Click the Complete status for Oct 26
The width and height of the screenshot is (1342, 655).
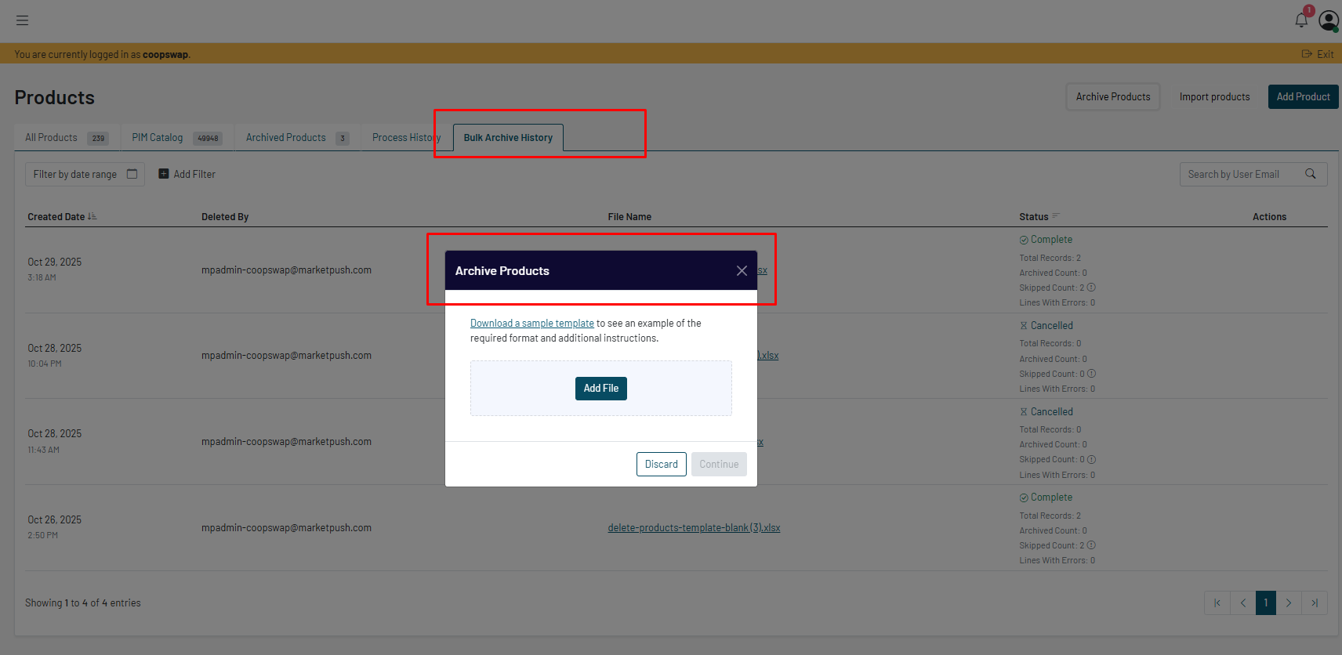point(1046,498)
